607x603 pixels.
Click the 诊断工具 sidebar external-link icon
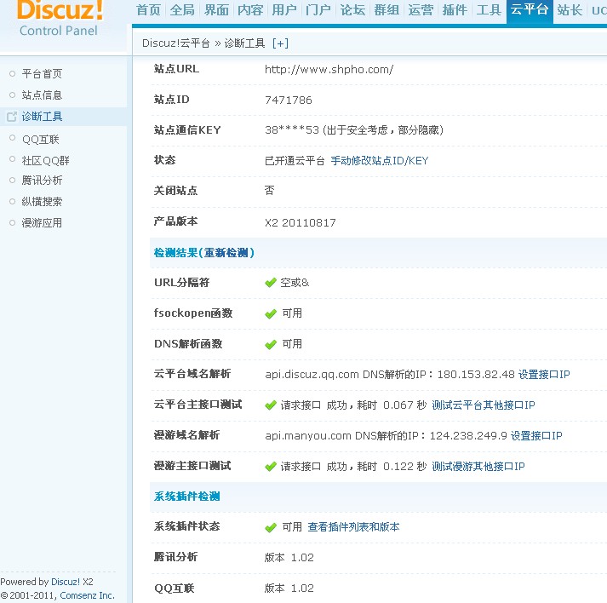click(12, 117)
